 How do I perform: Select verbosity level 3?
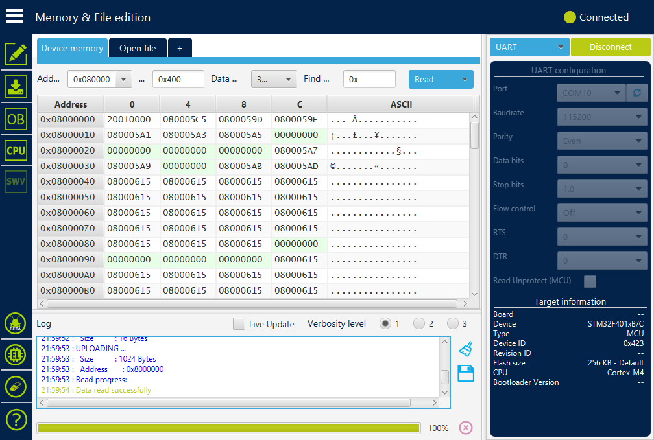click(453, 323)
